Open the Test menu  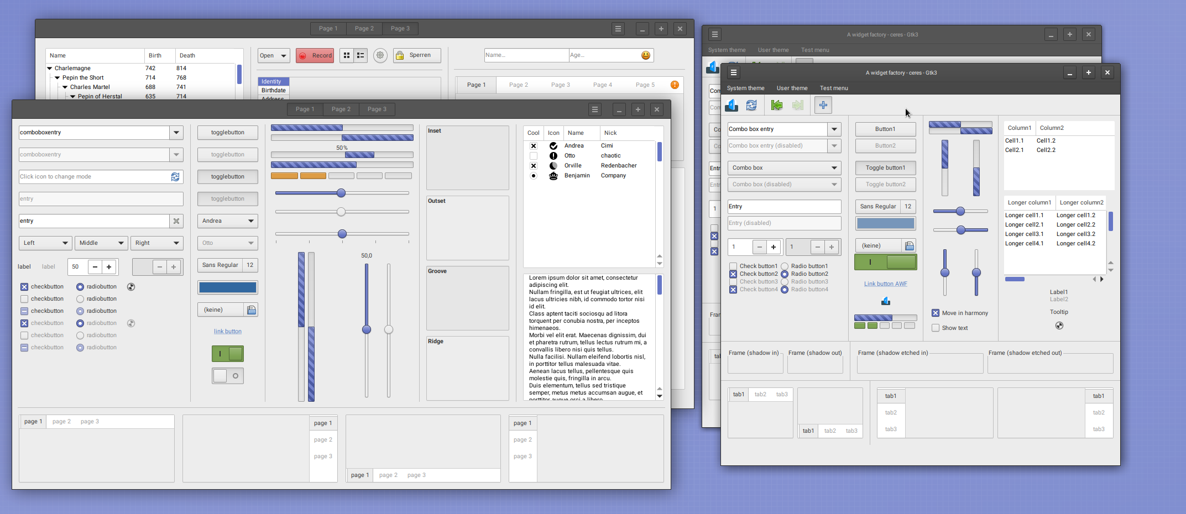coord(833,88)
